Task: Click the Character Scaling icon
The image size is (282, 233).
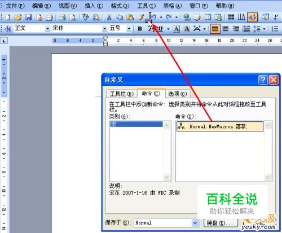Action: tap(197, 29)
